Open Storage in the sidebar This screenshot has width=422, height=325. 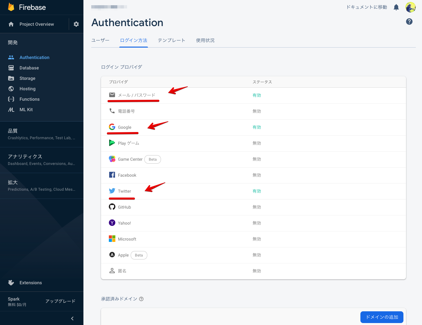tap(27, 78)
